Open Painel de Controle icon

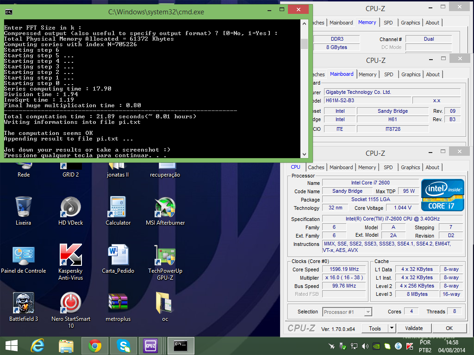(23, 260)
